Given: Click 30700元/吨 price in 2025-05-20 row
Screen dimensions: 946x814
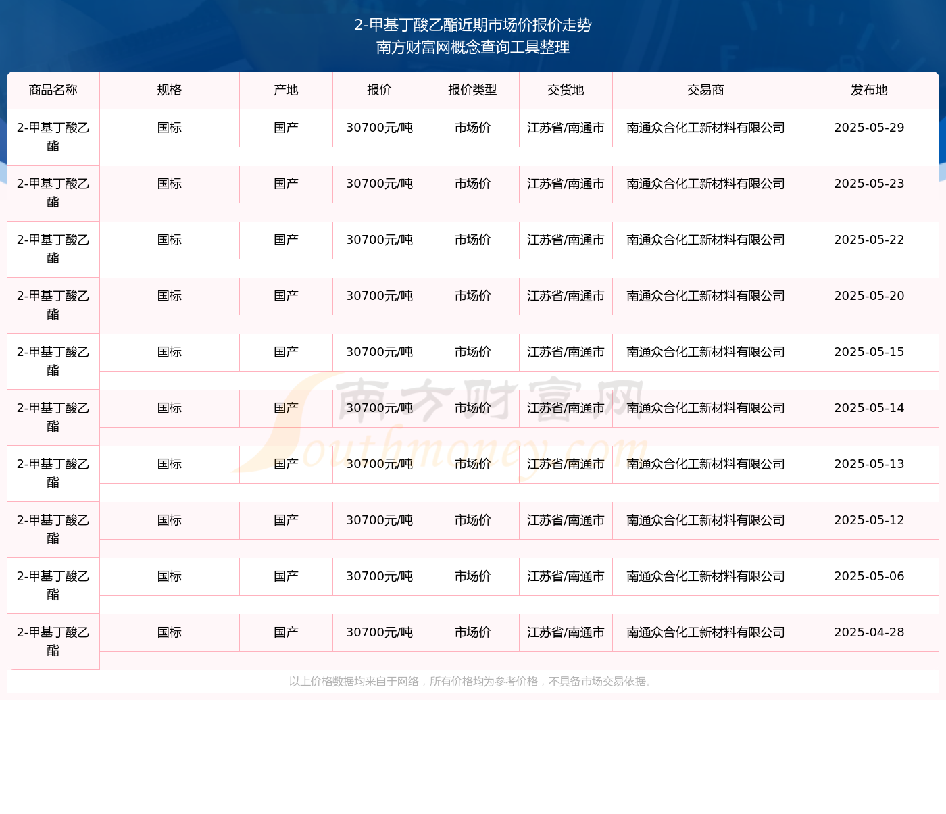Looking at the screenshot, I should [380, 296].
